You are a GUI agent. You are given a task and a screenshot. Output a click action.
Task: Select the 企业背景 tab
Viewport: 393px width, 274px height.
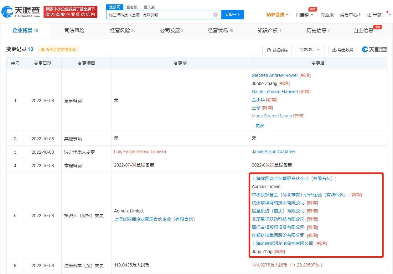pos(25,30)
